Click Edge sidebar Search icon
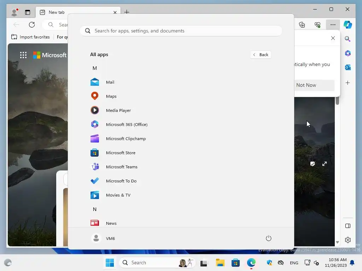 click(x=348, y=39)
